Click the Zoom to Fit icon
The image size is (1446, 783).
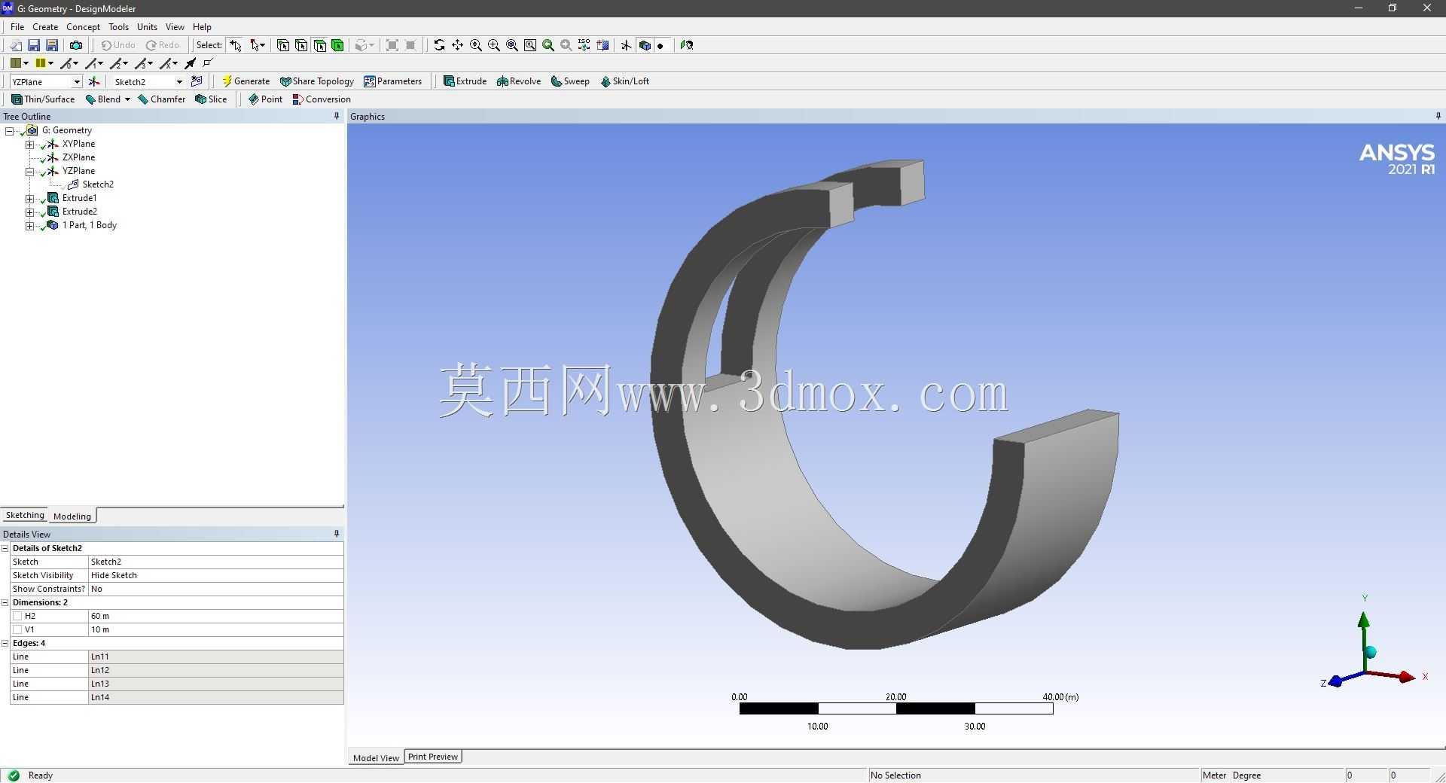point(511,45)
